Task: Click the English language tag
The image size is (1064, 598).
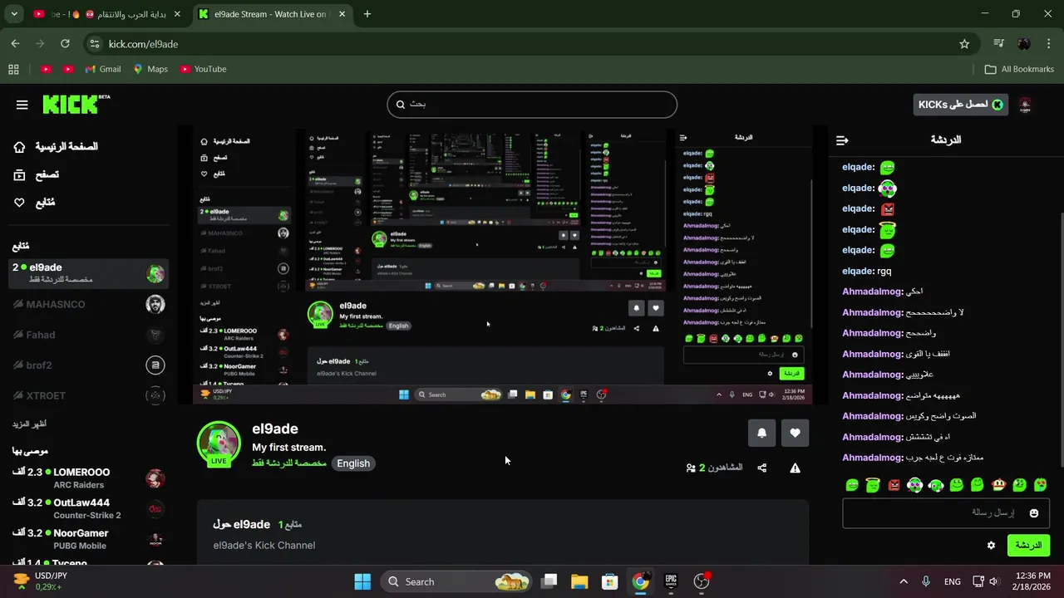Action: [353, 463]
